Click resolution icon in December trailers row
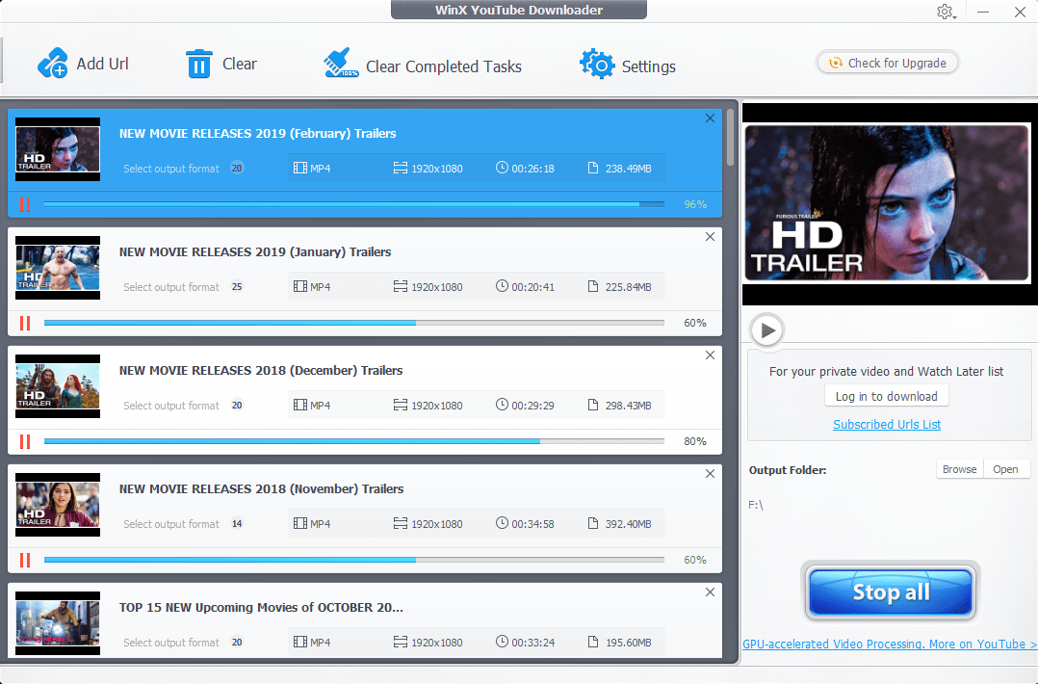Screen dimensions: 1038x684 pos(401,406)
